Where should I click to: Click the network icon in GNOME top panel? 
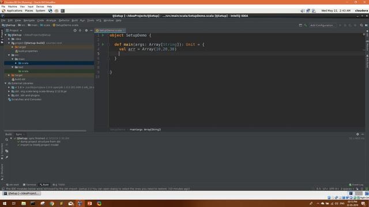point(308,11)
